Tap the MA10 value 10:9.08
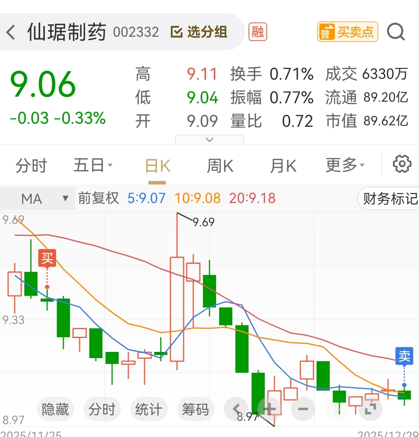Viewport: 419px width, 437px height. (198, 198)
